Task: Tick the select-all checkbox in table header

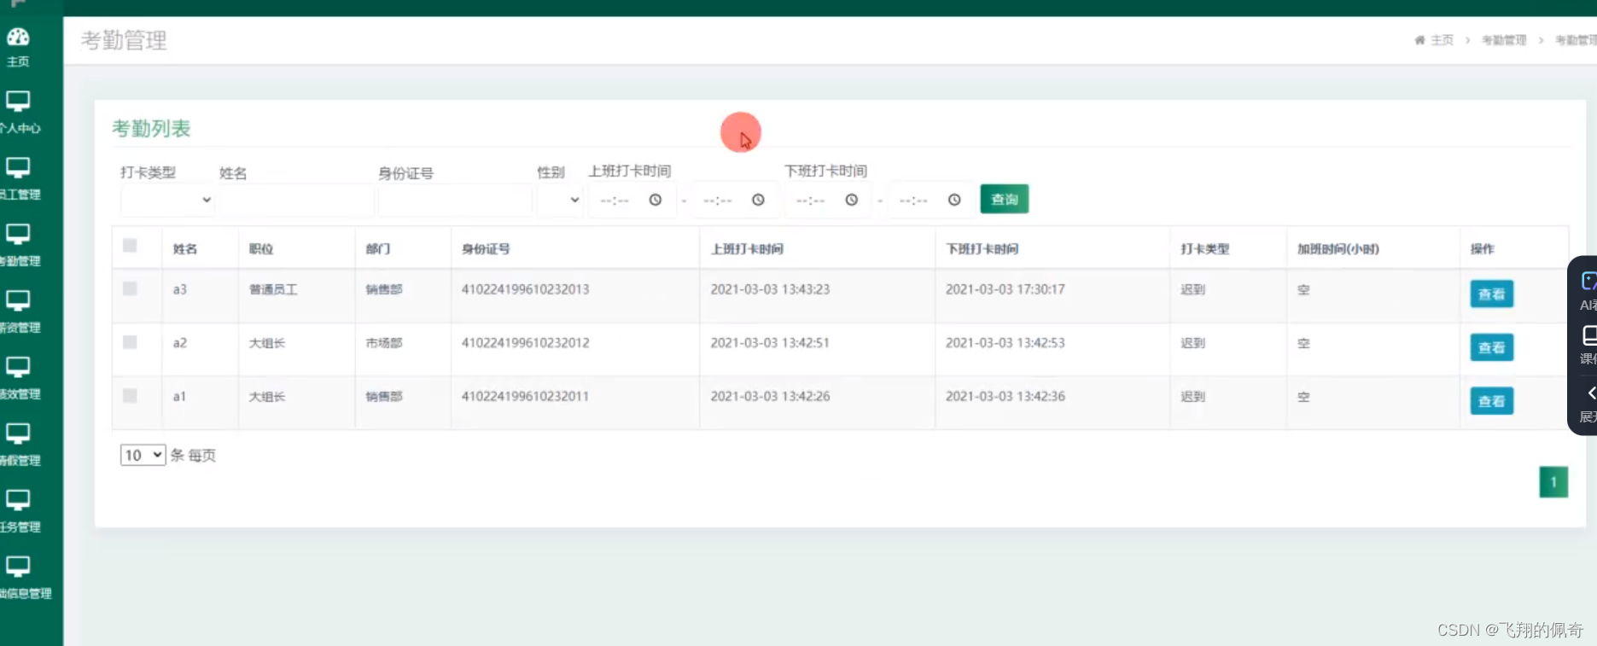Action: click(x=130, y=246)
